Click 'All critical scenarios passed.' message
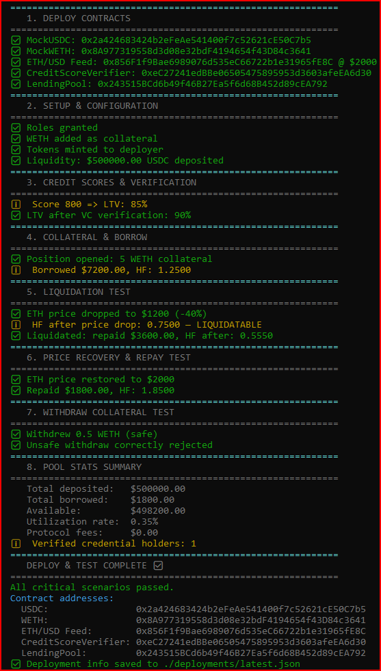This screenshot has width=381, height=671. pyautogui.click(x=92, y=588)
